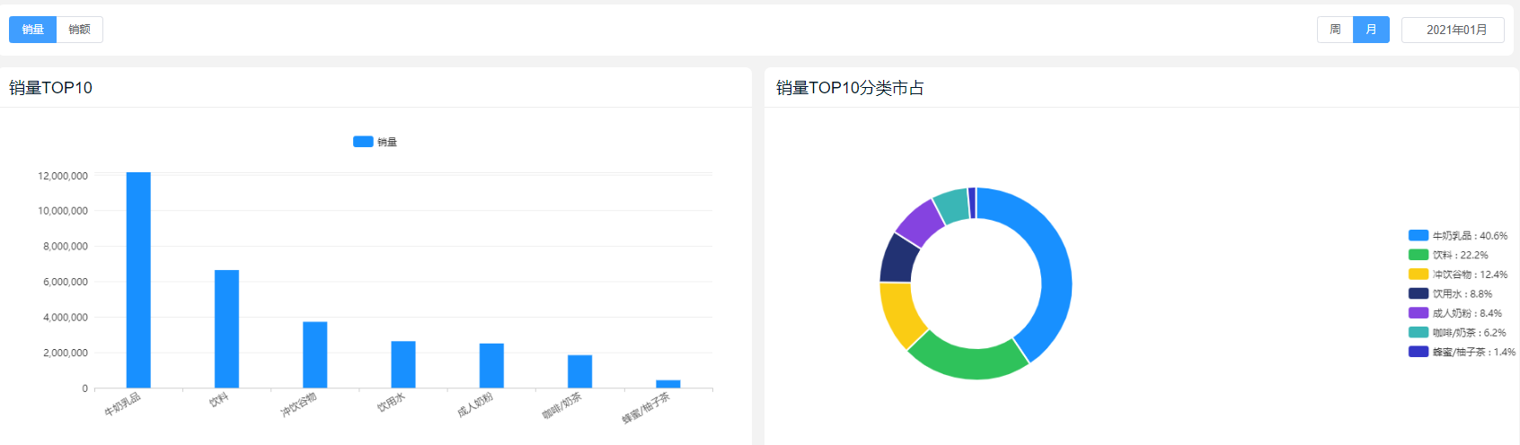Select the 月 period toggle

(x=1372, y=30)
